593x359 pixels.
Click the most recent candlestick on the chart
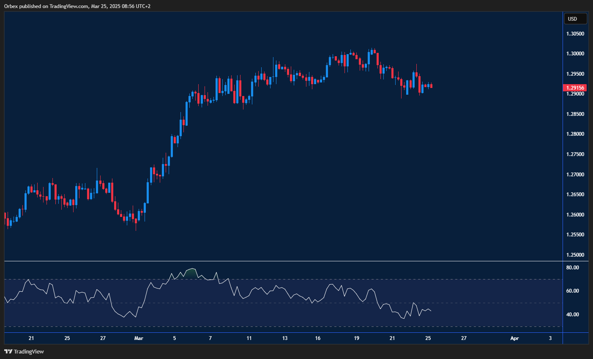click(x=431, y=86)
